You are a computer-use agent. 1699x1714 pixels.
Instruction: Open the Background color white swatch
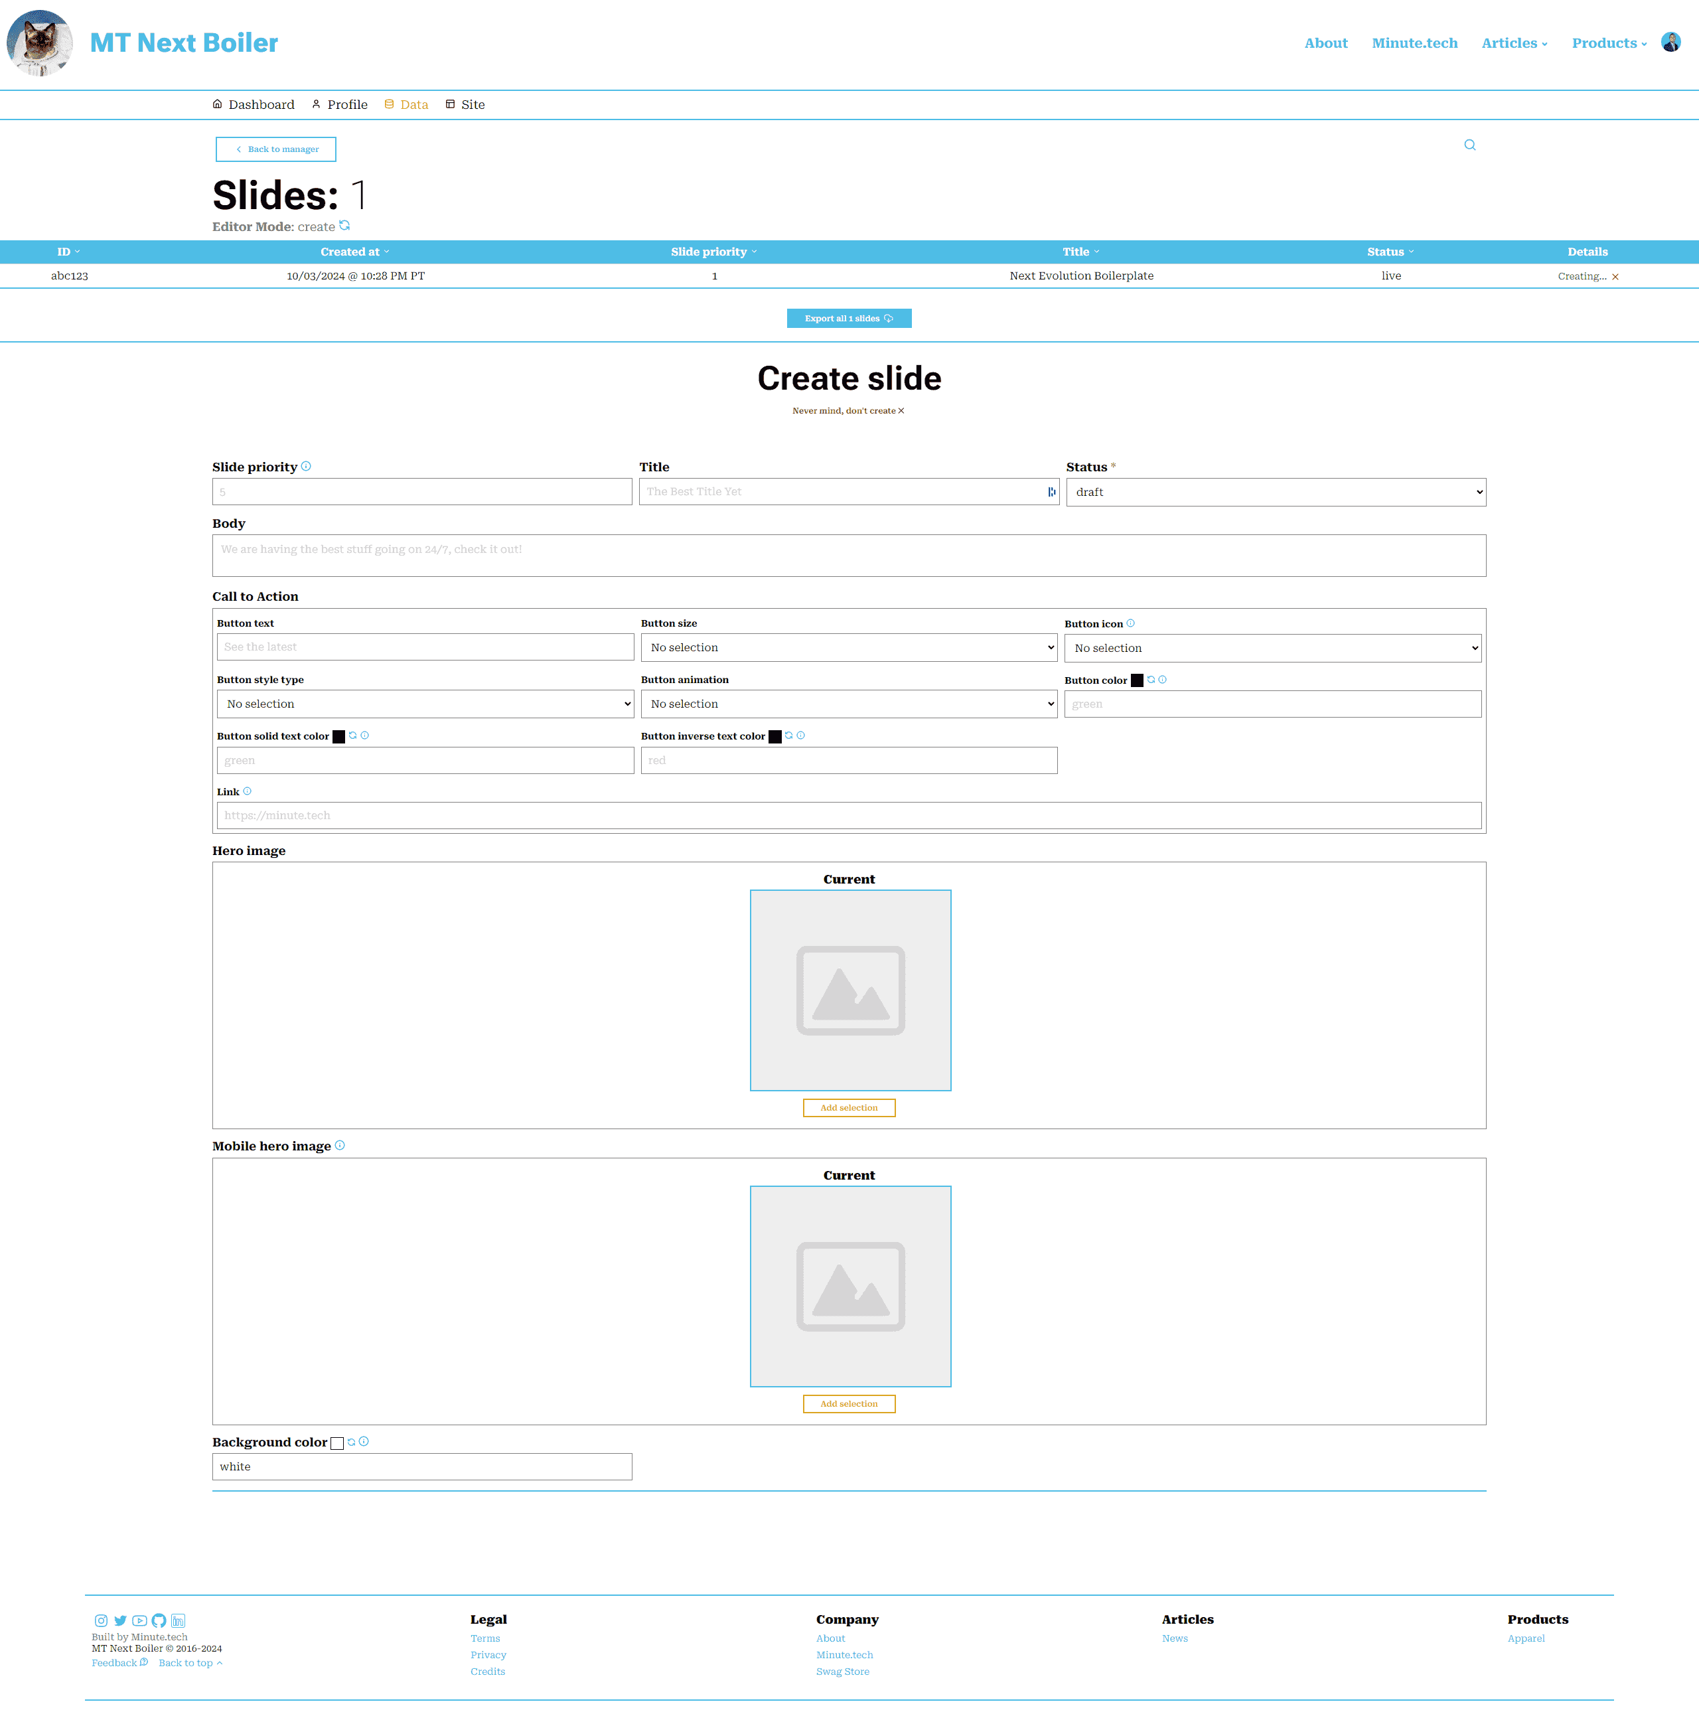point(337,1443)
